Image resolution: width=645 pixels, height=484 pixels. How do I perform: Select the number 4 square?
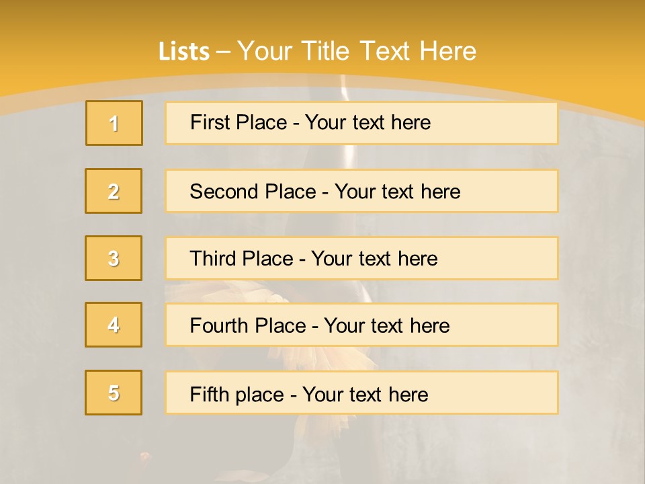(x=114, y=325)
